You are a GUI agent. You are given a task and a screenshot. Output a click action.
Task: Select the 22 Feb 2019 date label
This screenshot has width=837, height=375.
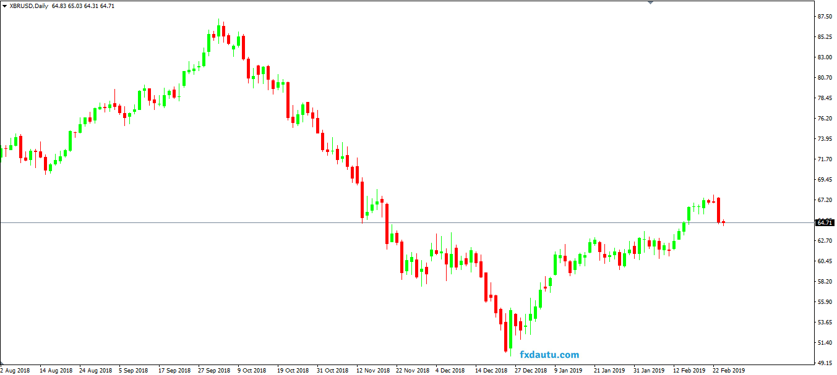click(729, 371)
